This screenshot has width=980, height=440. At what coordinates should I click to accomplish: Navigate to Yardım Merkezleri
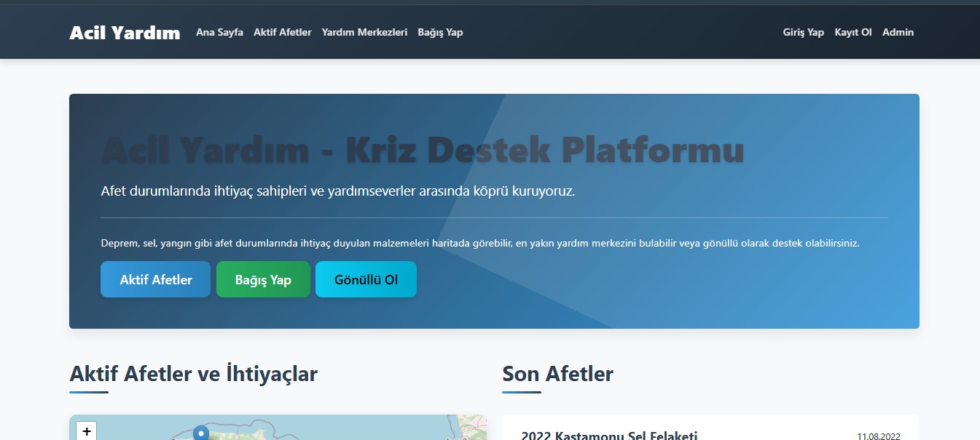pos(365,32)
